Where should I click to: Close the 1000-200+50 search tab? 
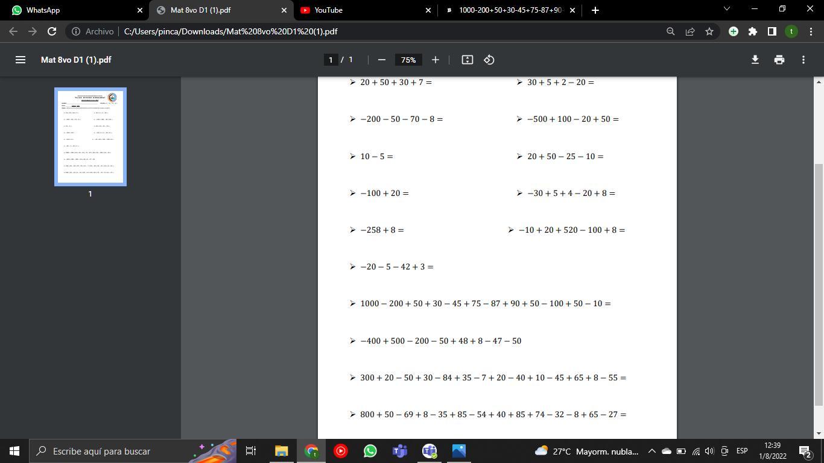click(x=572, y=10)
